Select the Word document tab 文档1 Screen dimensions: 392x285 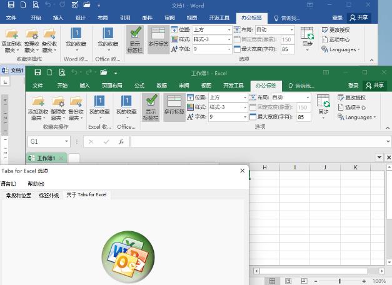pyautogui.click(x=13, y=71)
